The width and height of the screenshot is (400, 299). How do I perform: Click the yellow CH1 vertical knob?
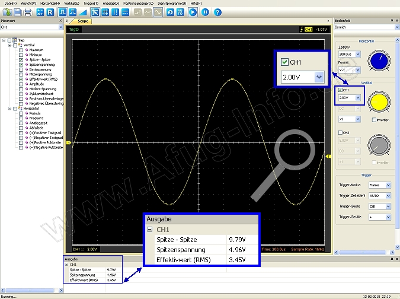[379, 102]
